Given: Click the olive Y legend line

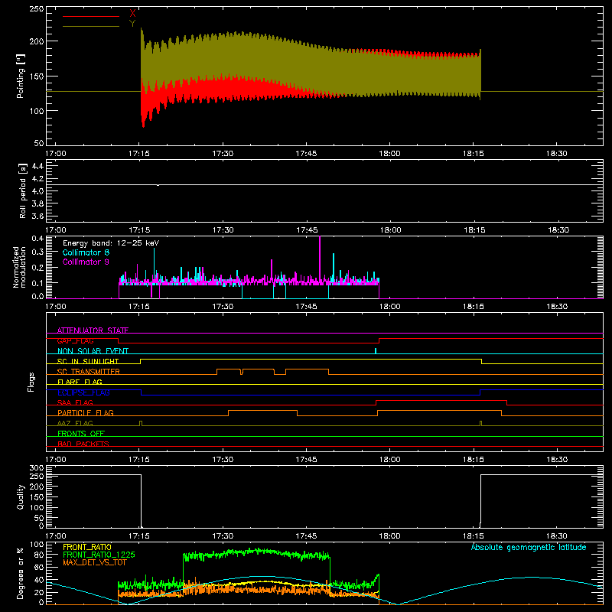Looking at the screenshot, I should click(x=91, y=26).
